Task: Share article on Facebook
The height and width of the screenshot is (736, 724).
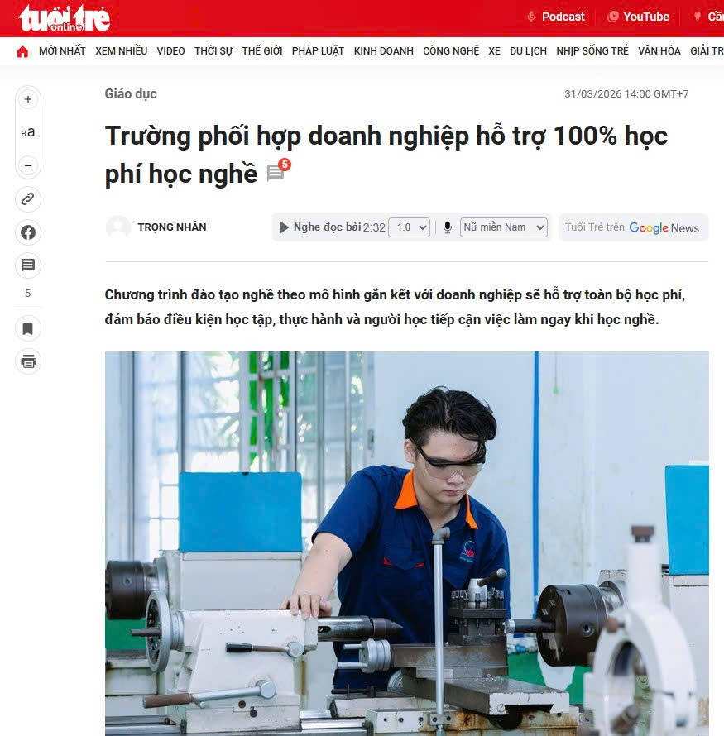Action: [28, 232]
